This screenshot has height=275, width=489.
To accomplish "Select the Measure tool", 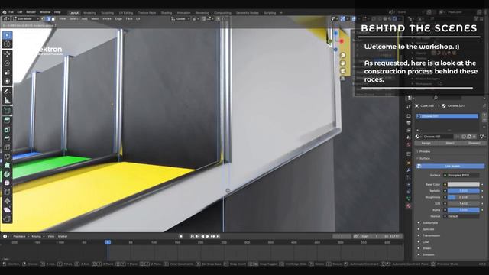I will 7,100.
